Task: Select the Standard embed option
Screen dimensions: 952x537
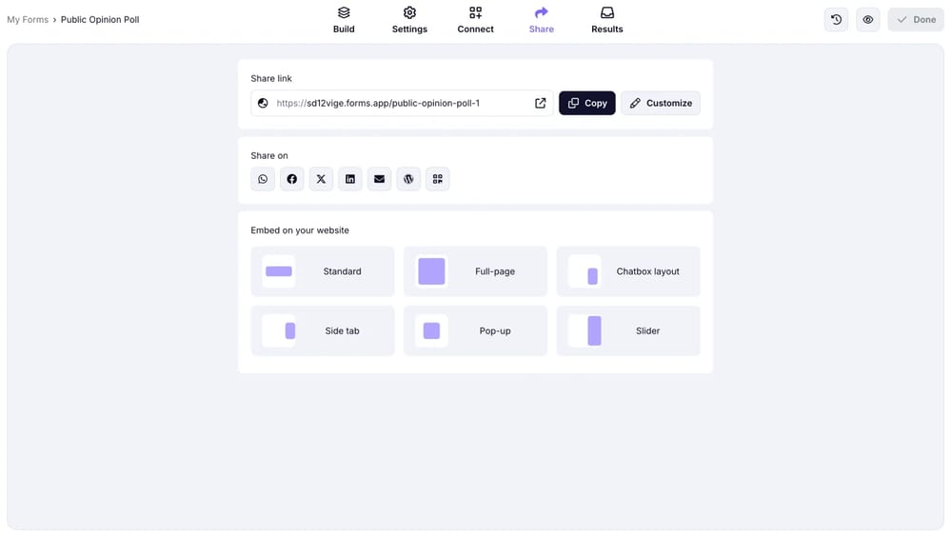Action: pyautogui.click(x=323, y=271)
